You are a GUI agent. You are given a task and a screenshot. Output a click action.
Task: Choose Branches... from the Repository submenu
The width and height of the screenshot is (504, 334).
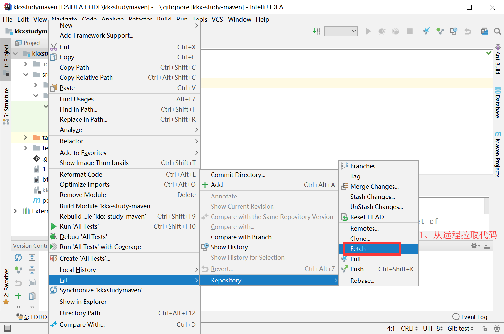click(x=378, y=166)
